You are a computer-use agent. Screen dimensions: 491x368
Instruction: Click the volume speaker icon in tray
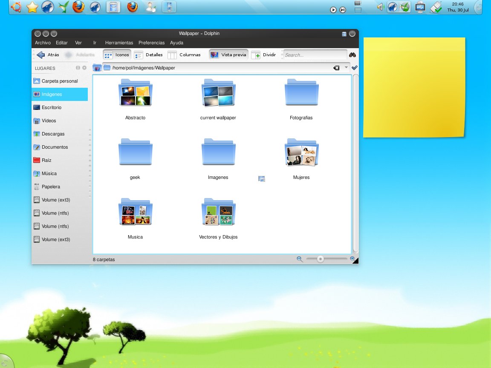380,7
